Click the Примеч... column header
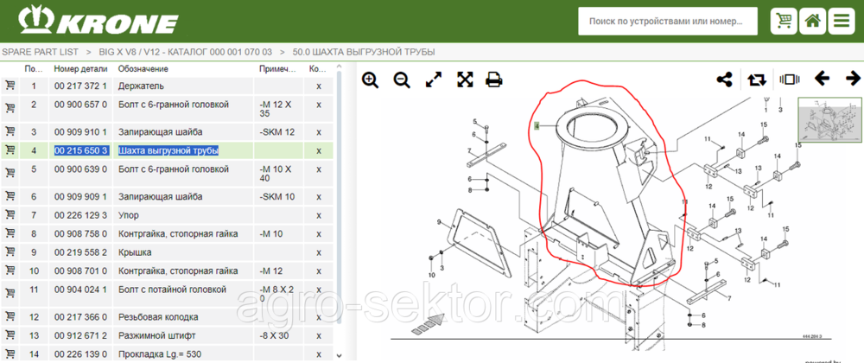The image size is (864, 363). (279, 69)
